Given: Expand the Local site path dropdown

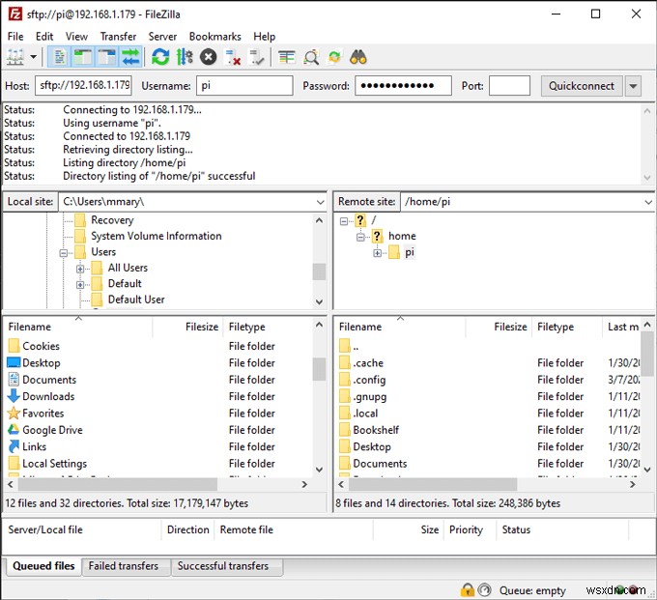Looking at the screenshot, I should point(320,202).
